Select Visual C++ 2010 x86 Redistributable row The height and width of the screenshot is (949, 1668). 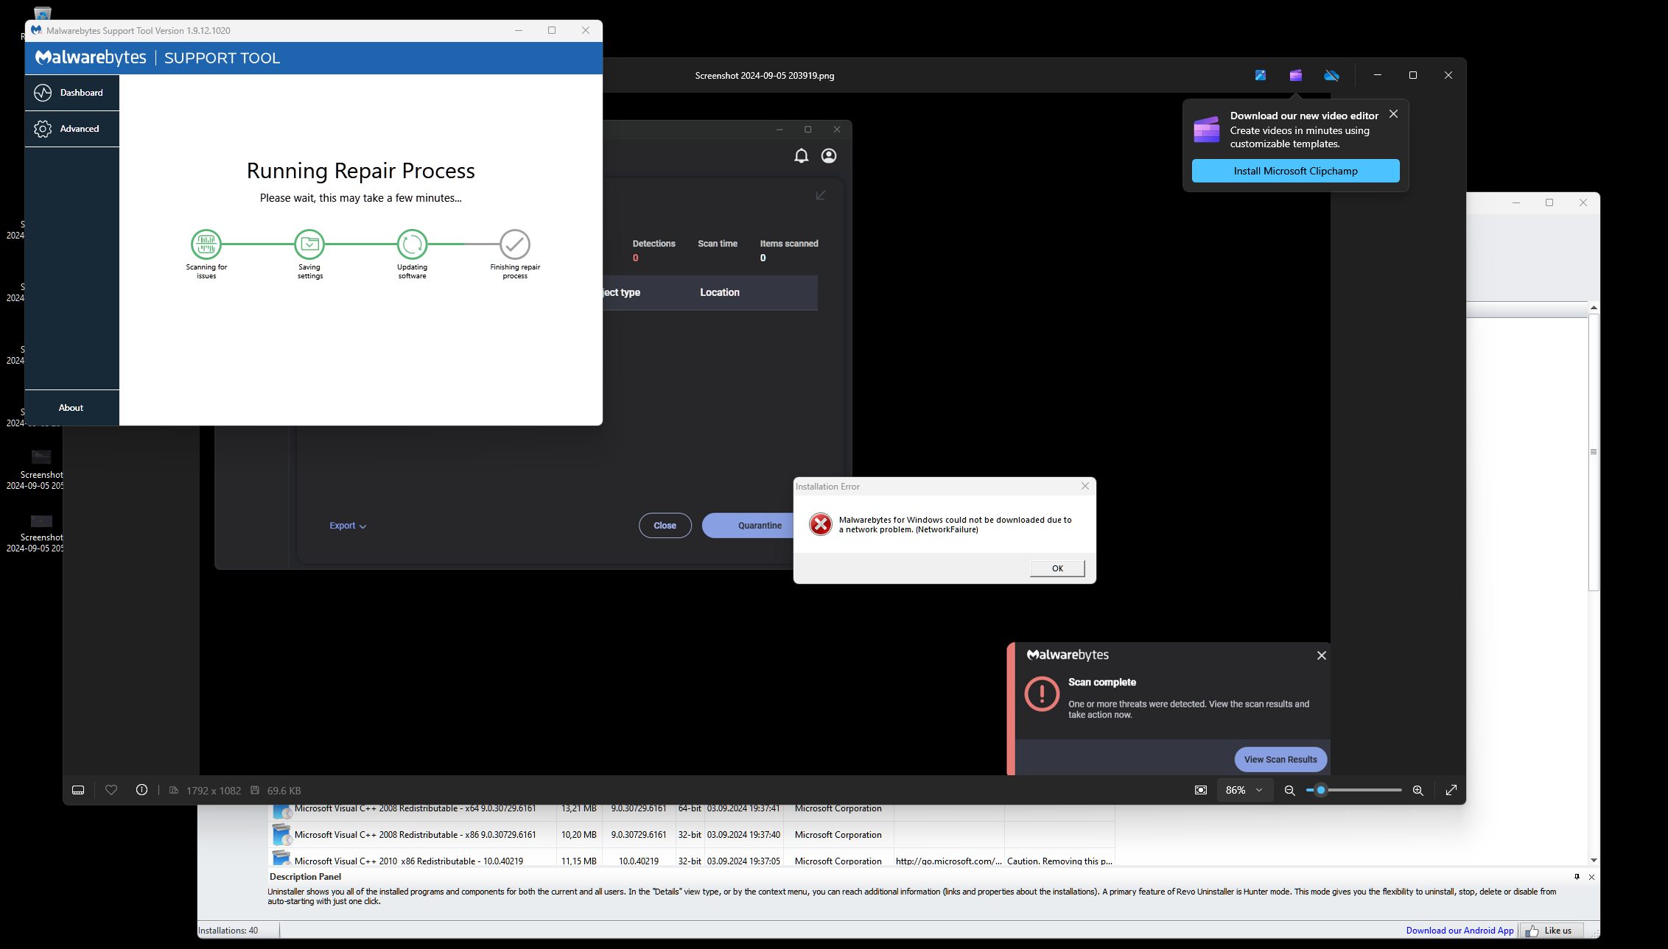[x=693, y=858]
